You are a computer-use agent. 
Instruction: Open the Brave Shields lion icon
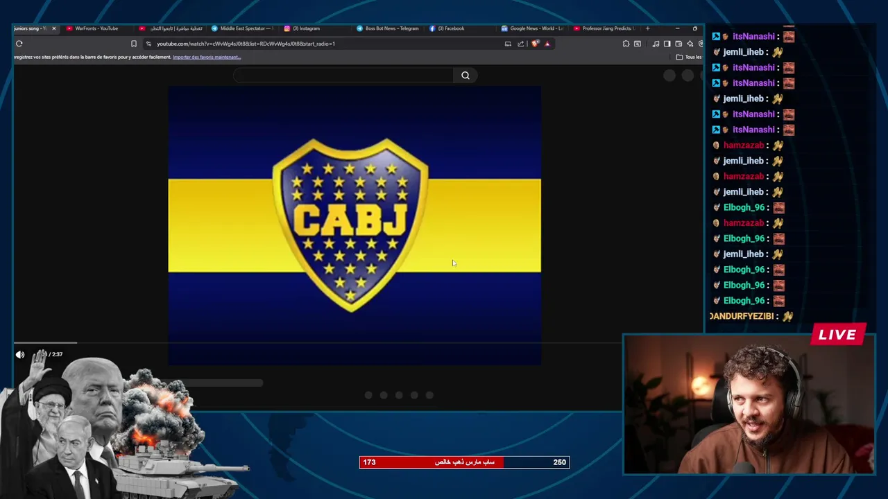[535, 44]
